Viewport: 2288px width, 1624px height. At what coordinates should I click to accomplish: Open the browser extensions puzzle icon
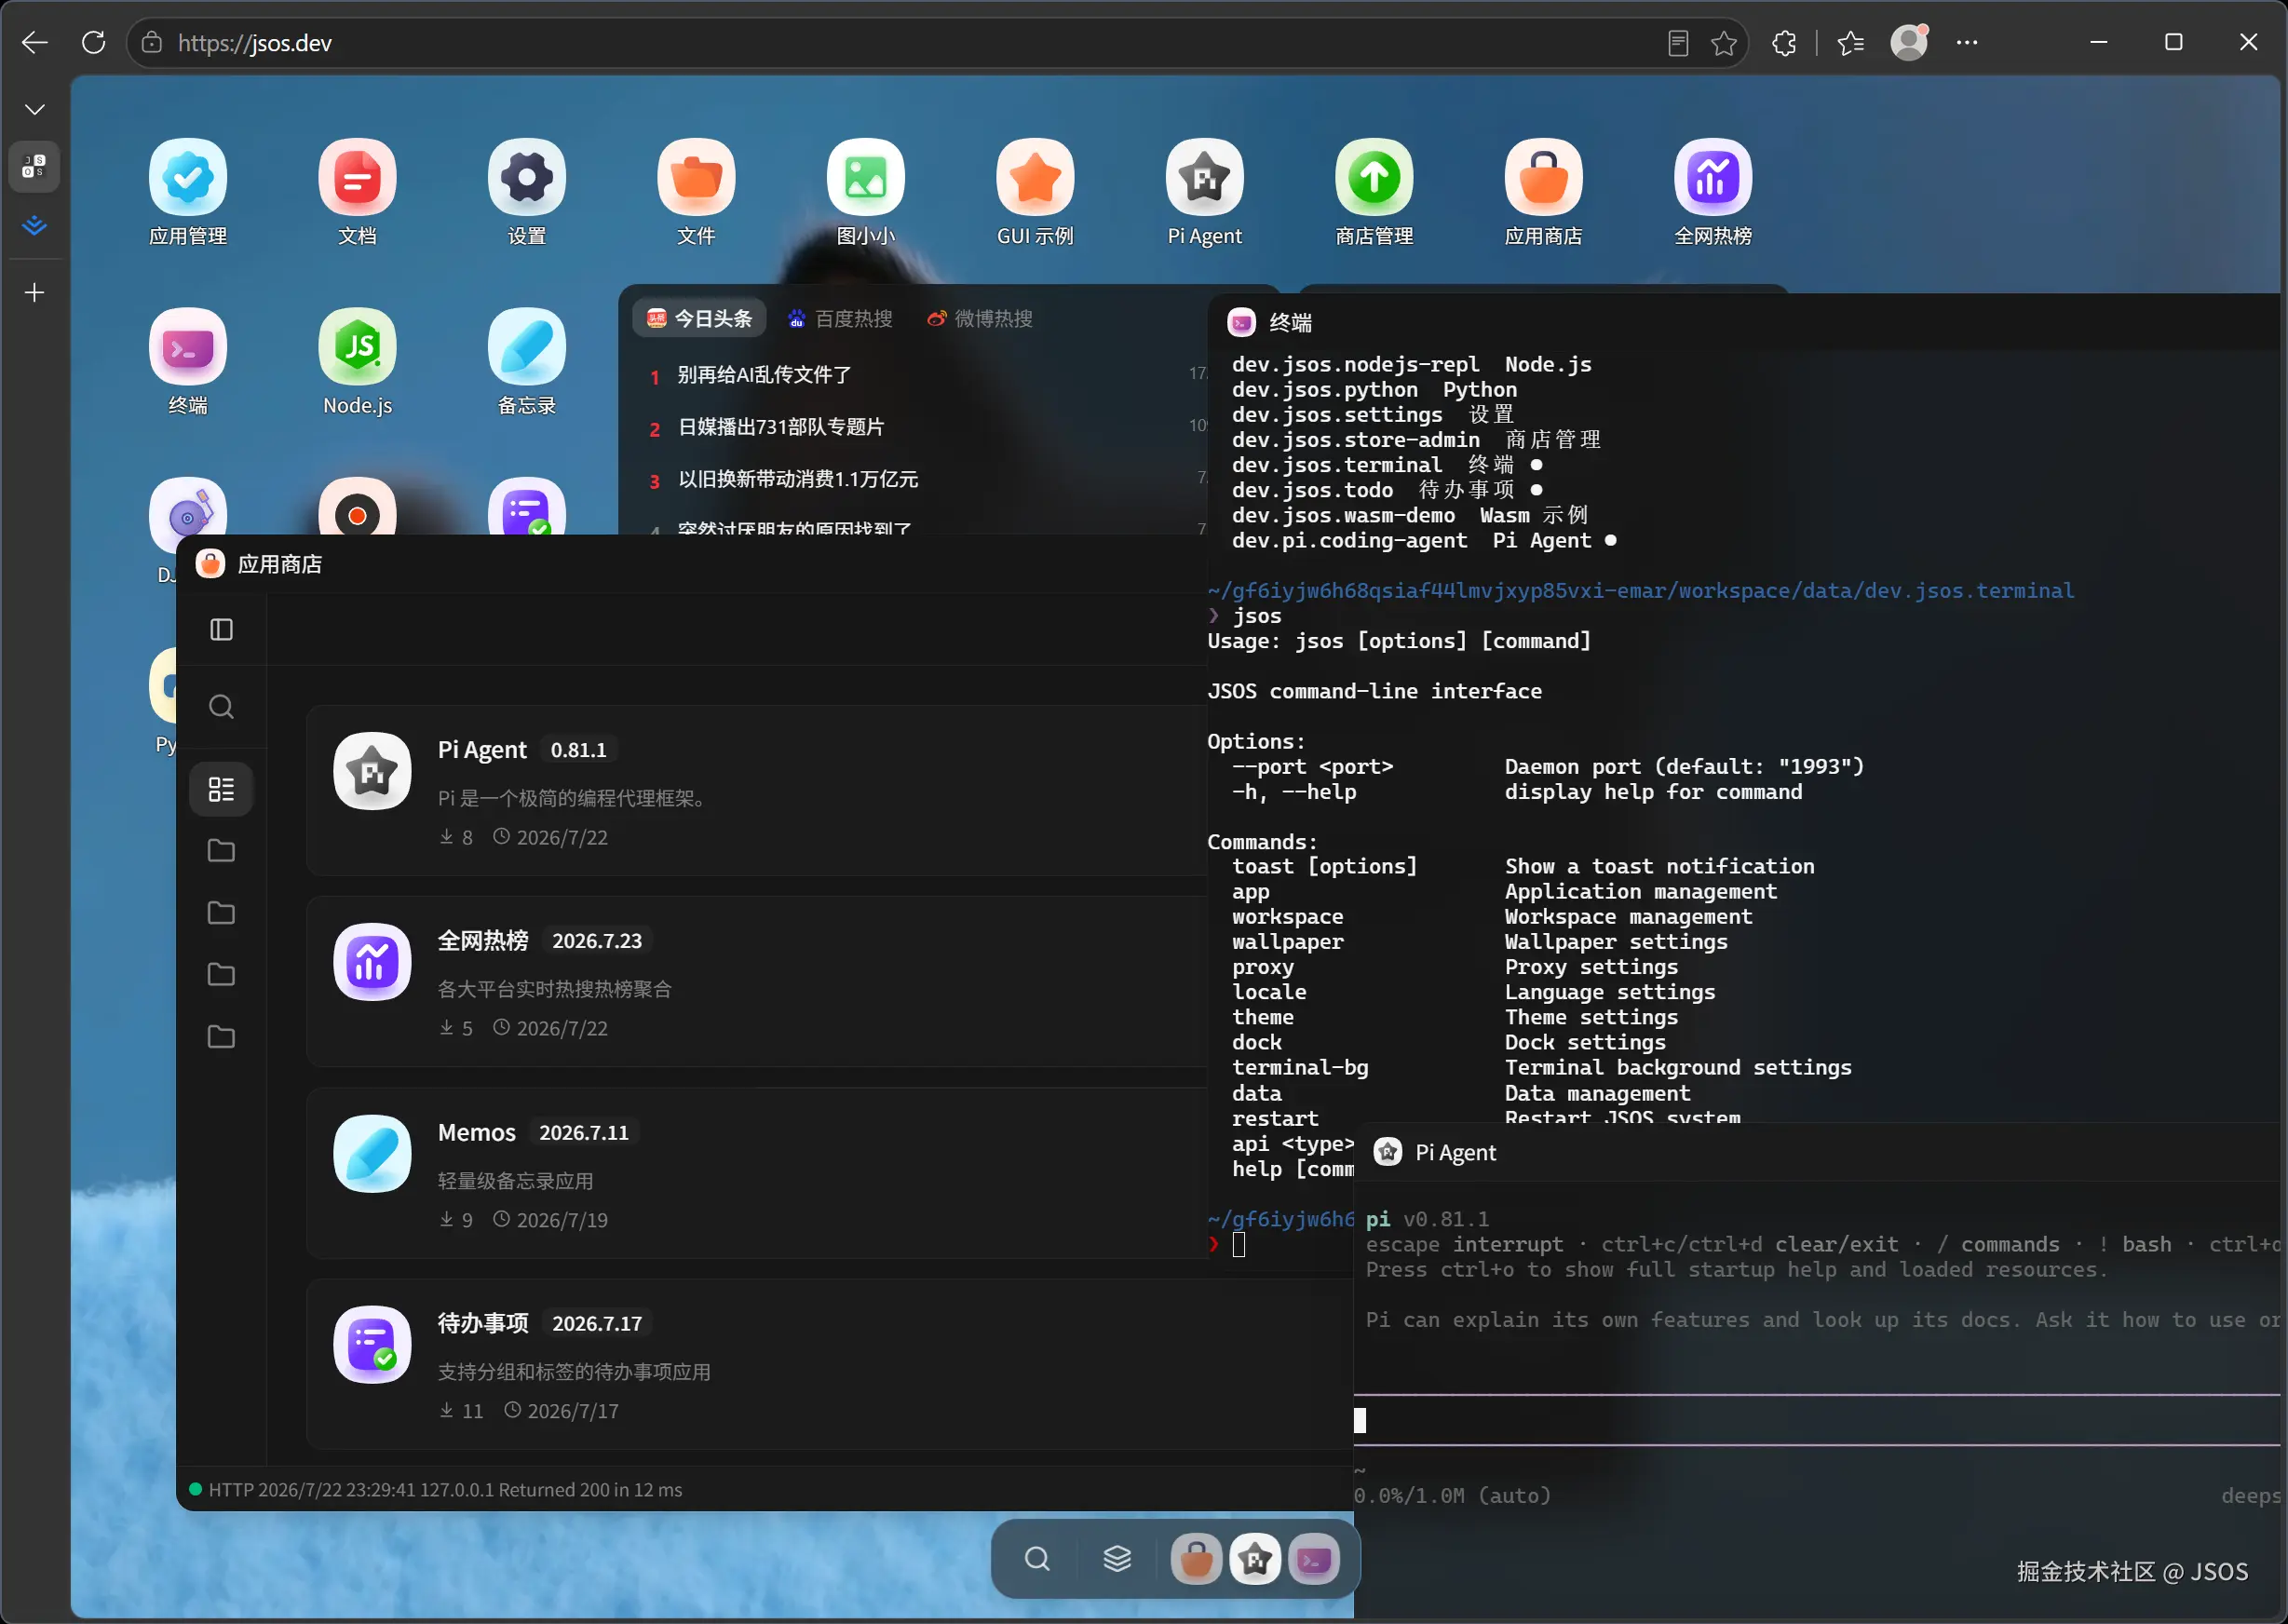(x=1784, y=43)
